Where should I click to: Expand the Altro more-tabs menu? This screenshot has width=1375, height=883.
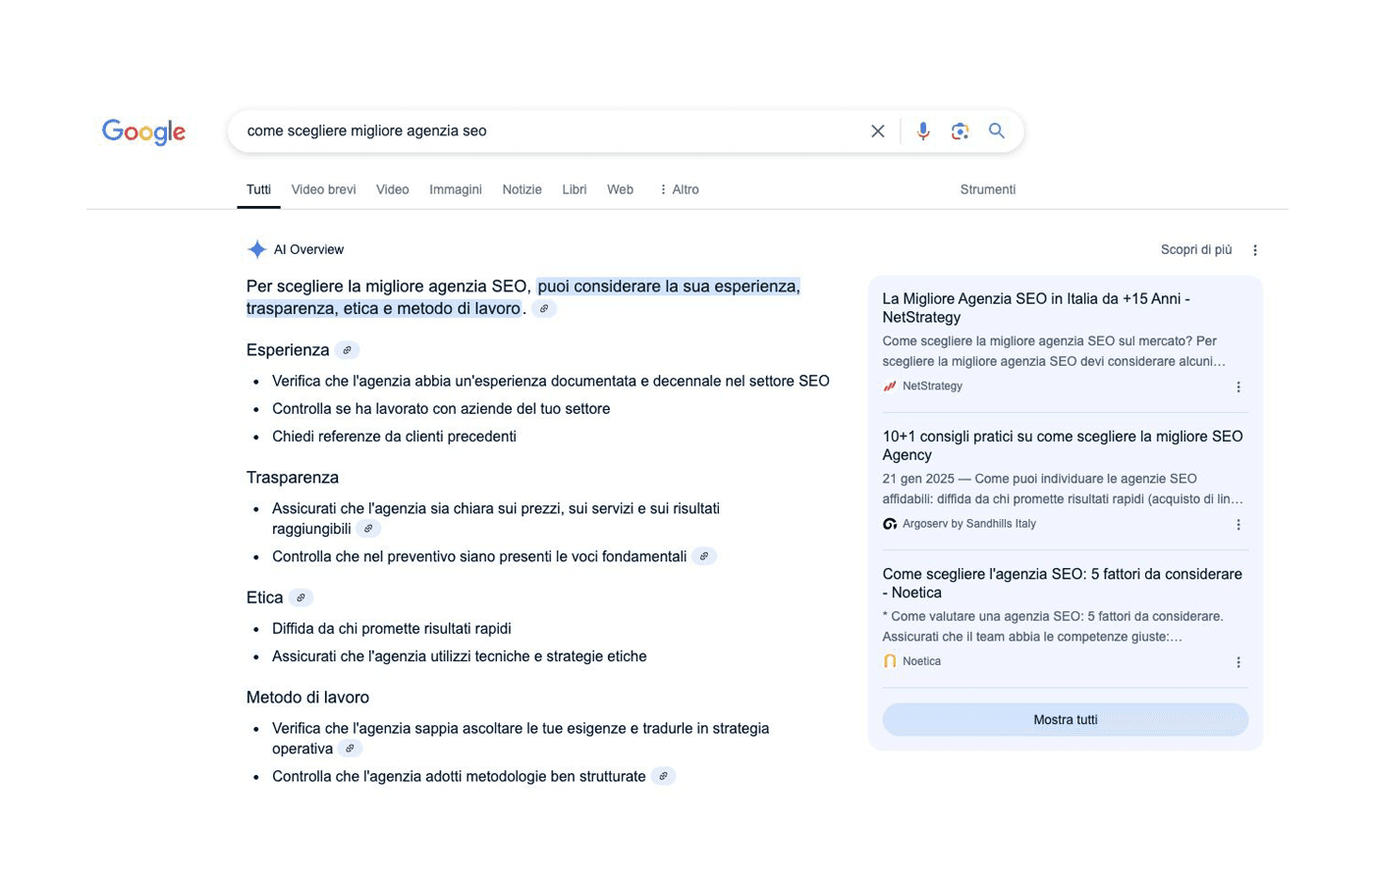click(679, 189)
